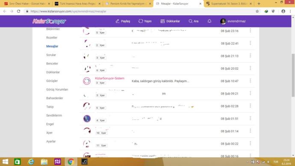
Task: Open options menu for 08 Şub 23:16 message
Action: click(x=250, y=30)
